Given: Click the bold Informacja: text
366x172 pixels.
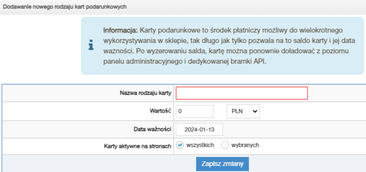Looking at the screenshot, I should (121, 30).
